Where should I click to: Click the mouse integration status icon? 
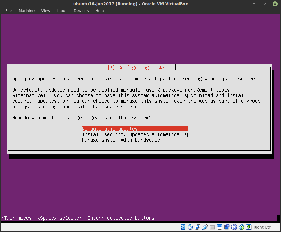pos(242,227)
